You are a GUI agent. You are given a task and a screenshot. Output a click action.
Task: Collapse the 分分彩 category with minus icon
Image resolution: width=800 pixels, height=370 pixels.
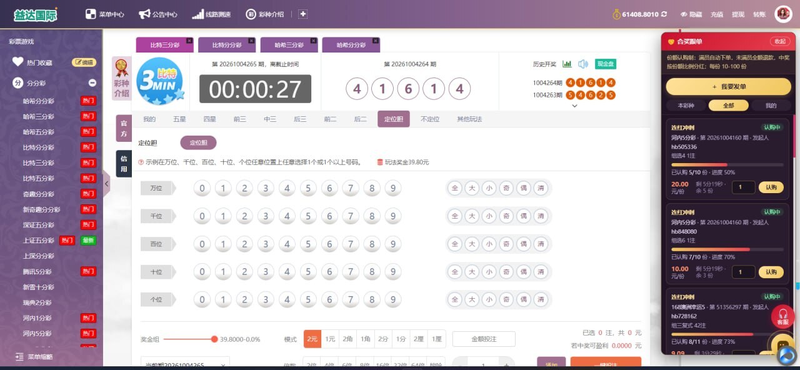point(92,82)
